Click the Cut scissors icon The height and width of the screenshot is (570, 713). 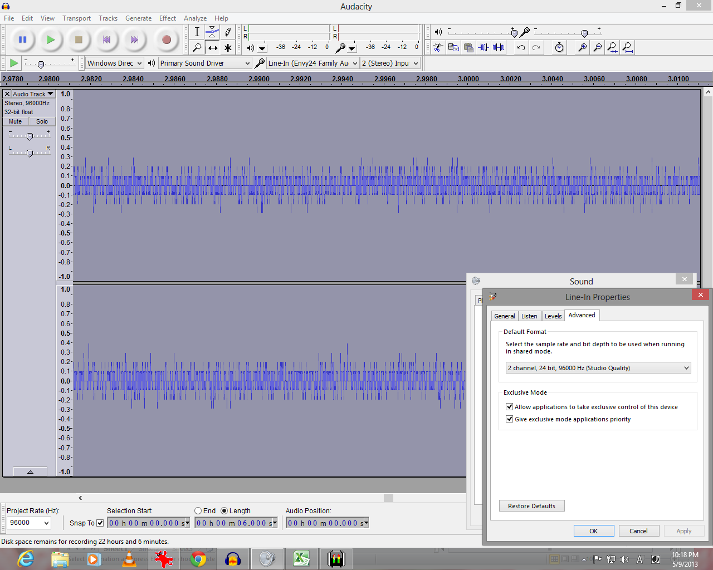(x=438, y=47)
